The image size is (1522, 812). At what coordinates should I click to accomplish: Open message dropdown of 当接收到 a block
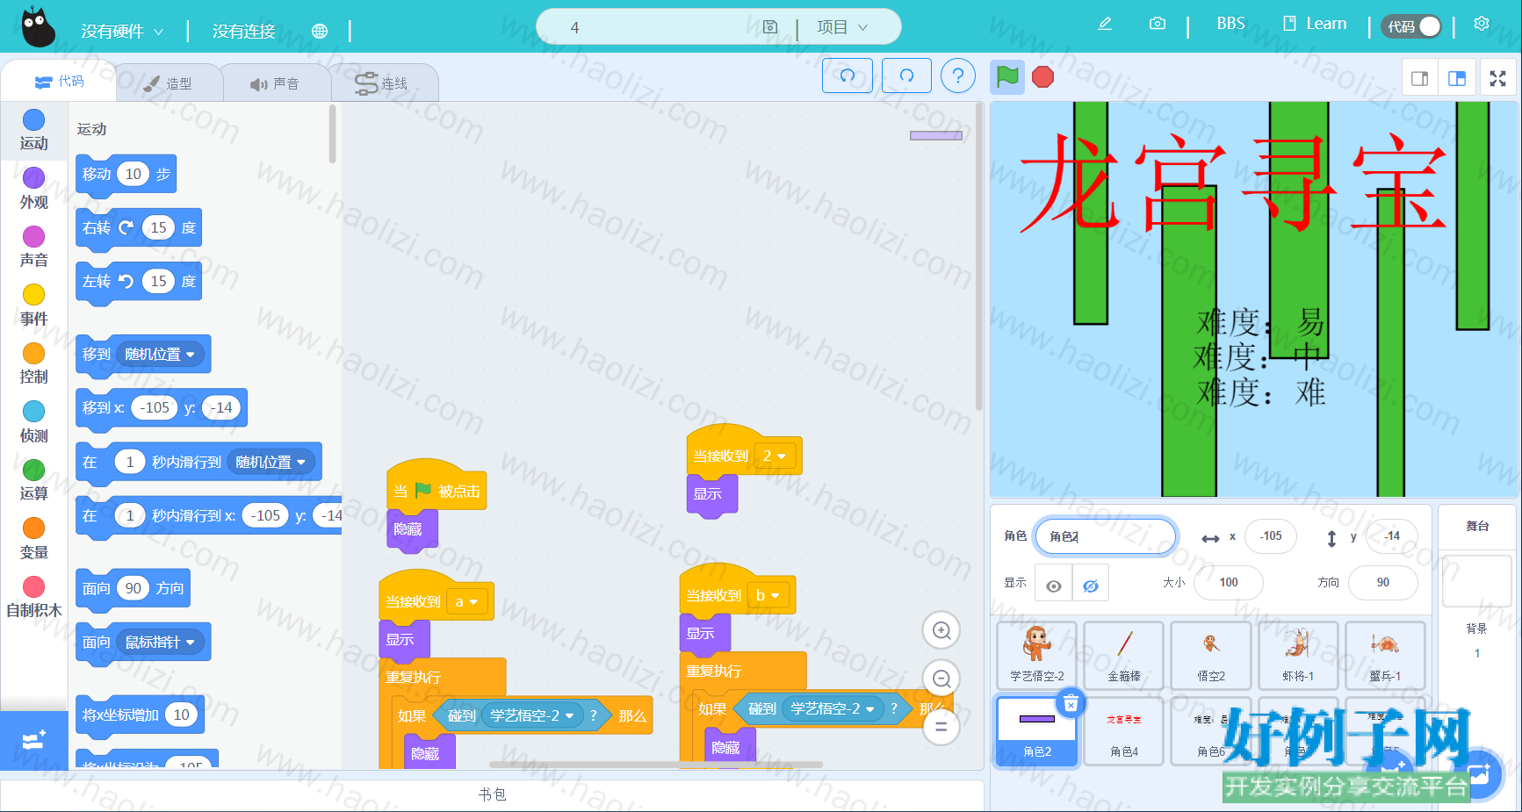[x=467, y=601]
